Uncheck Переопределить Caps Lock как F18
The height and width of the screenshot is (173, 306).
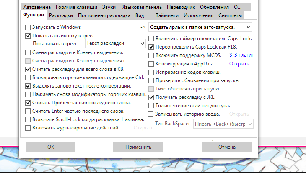[x=151, y=47]
